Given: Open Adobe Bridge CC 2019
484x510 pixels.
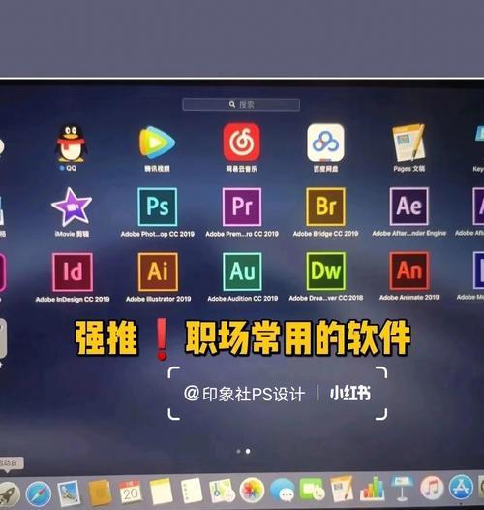Looking at the screenshot, I should click(x=325, y=207).
